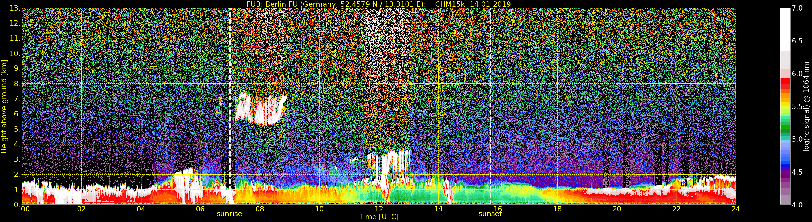This screenshot has height=222, width=812.
Task: Click the '4.0' colorbar tick label
Action: (797, 204)
